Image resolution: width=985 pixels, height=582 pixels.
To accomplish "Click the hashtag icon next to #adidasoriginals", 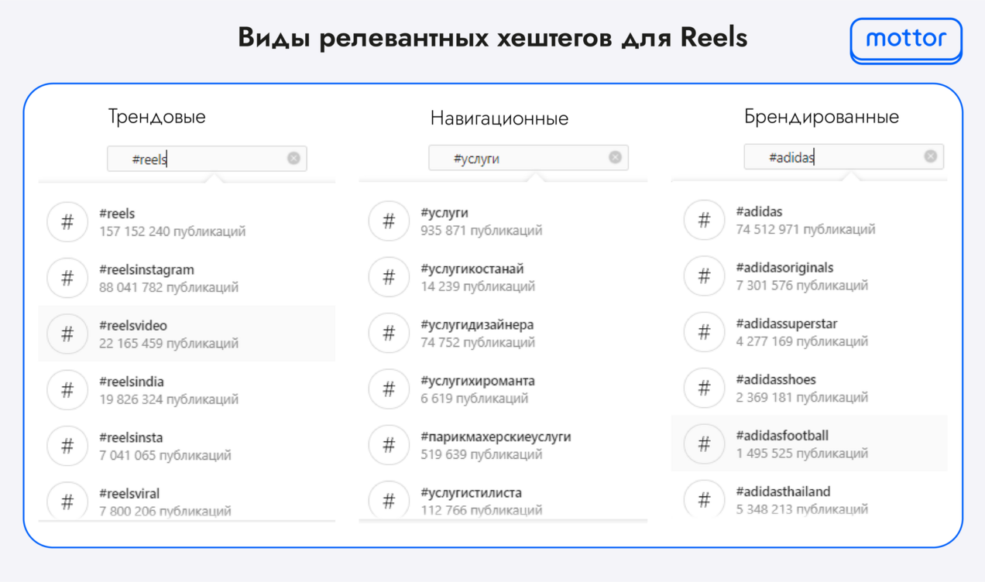I will coord(704,276).
